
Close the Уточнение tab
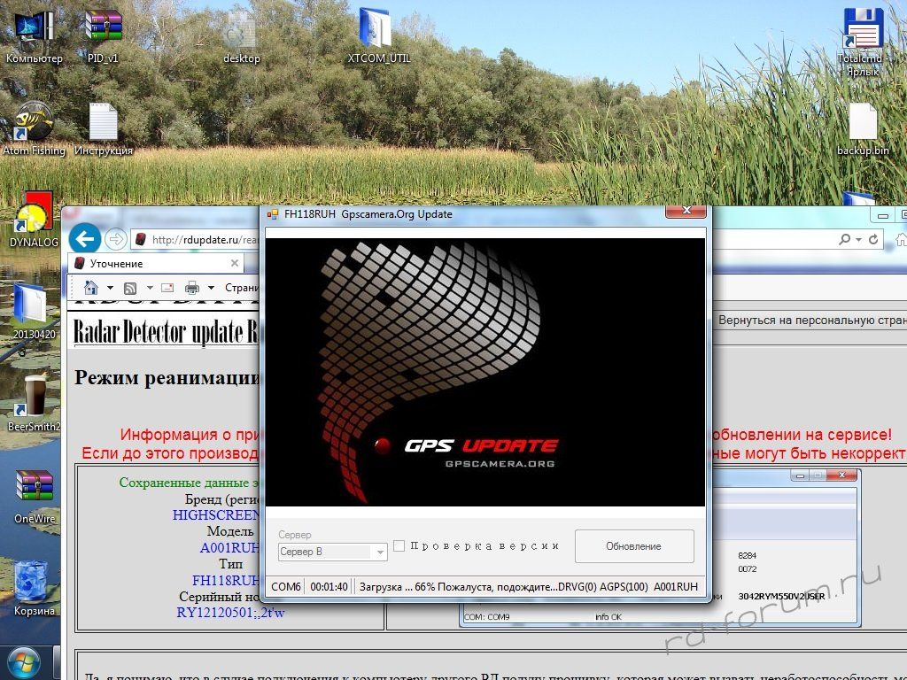tap(234, 264)
